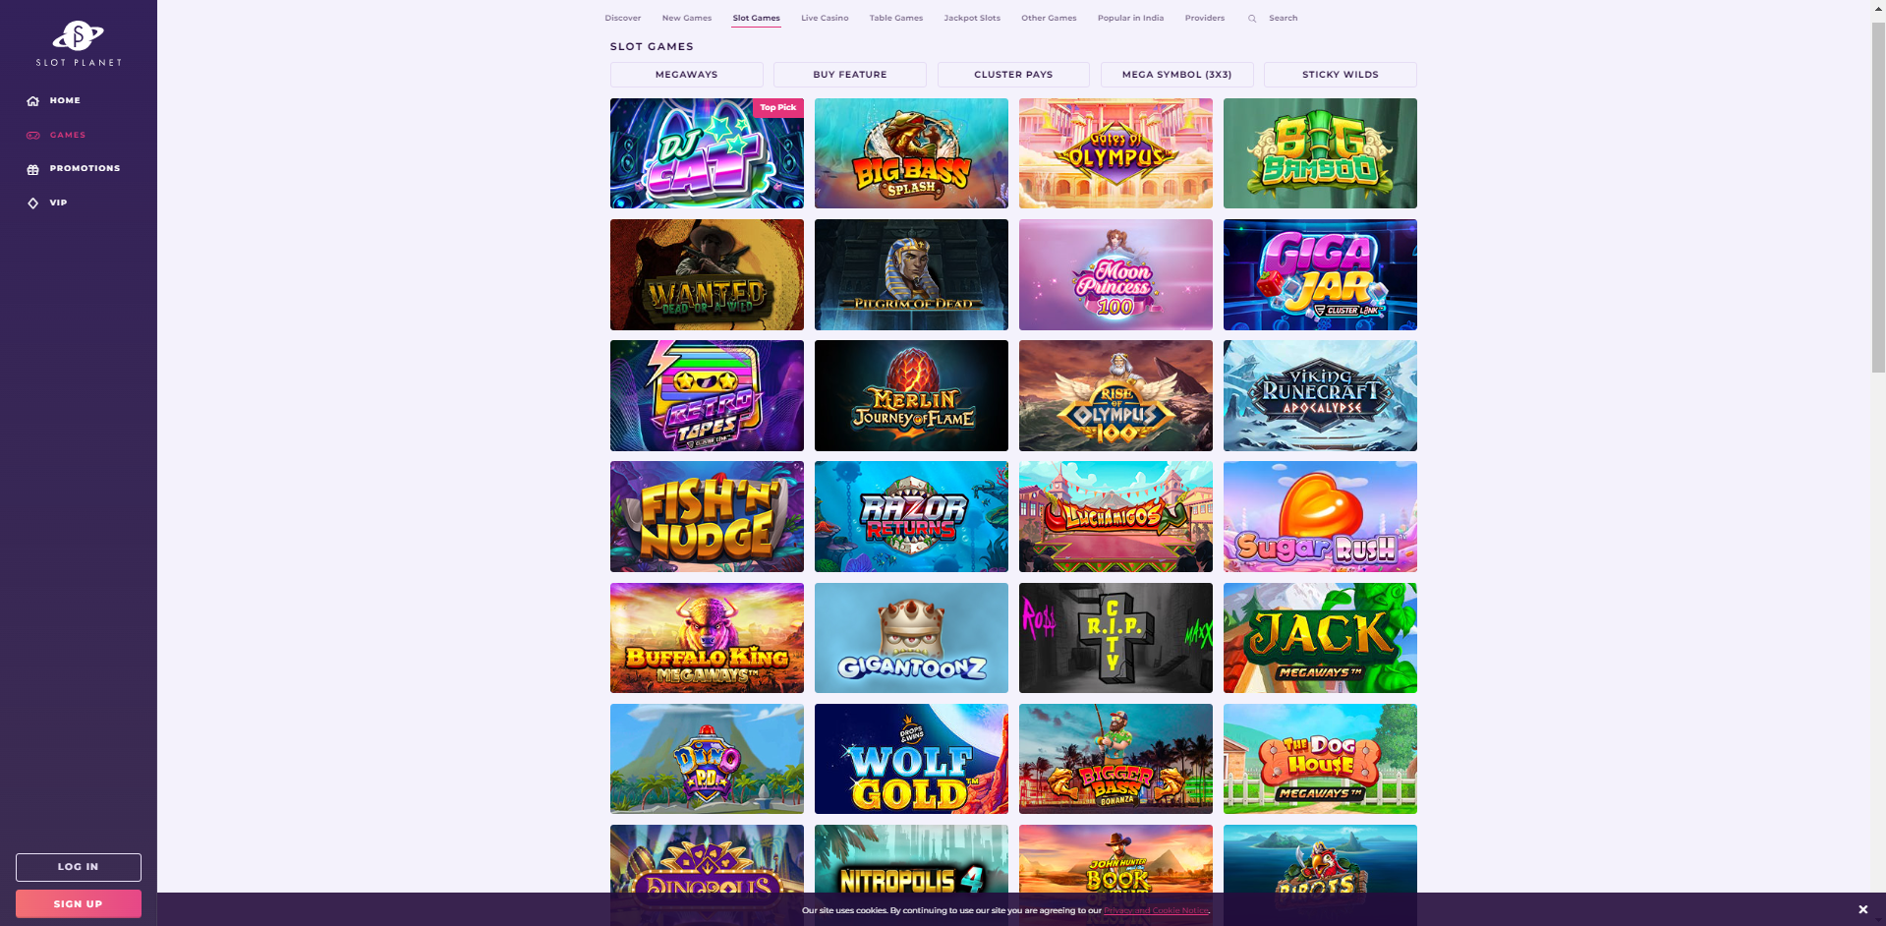
Task: Open Privacy and Cookie Notice link
Action: click(1157, 910)
